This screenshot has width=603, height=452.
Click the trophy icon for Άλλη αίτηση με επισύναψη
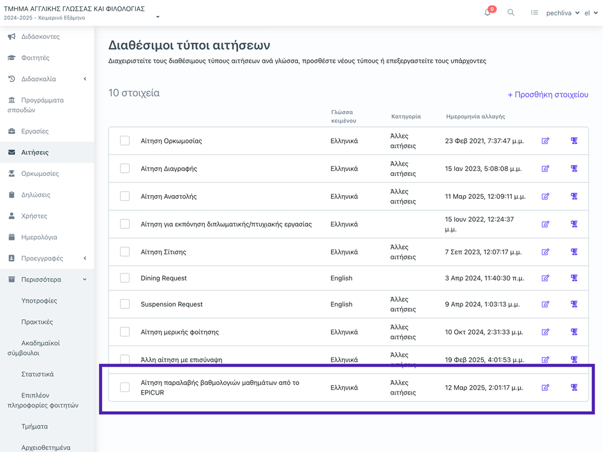tap(574, 360)
